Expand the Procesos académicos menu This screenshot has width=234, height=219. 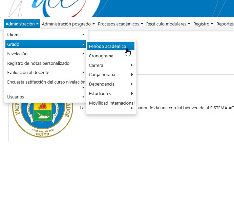tap(120, 24)
